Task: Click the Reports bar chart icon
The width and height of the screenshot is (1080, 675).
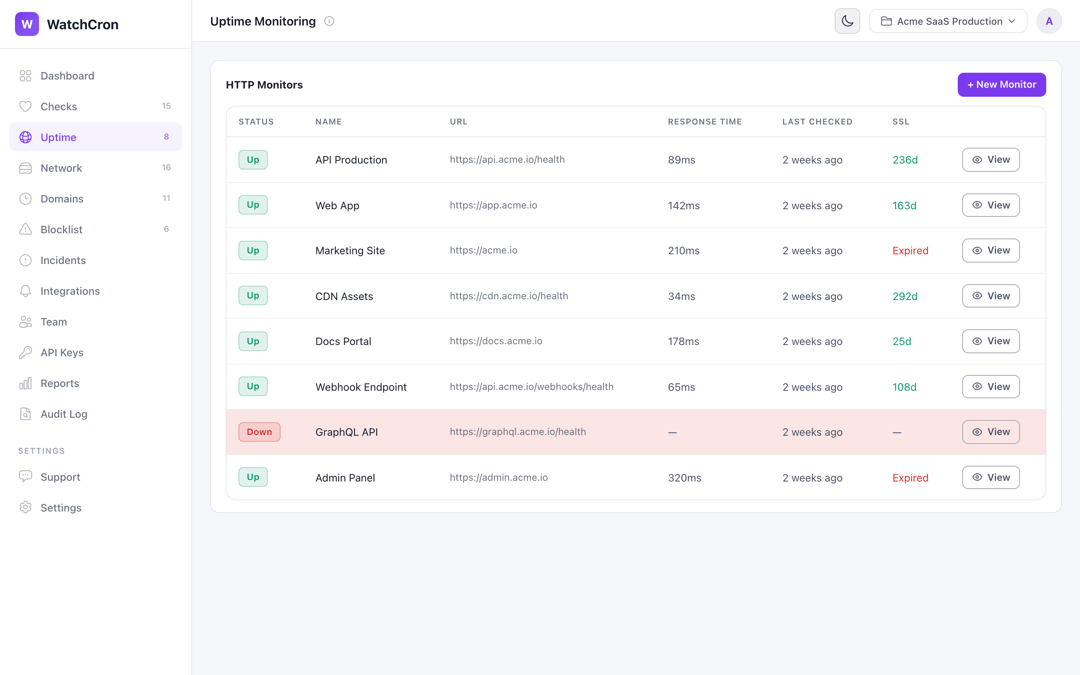Action: (x=25, y=384)
